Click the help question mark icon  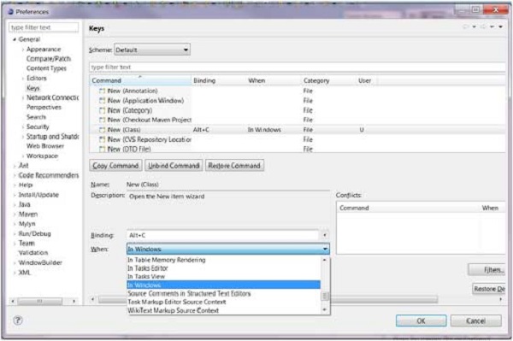click(18, 320)
